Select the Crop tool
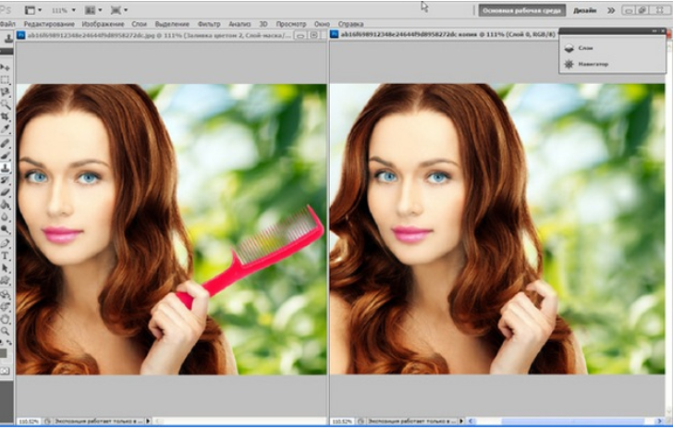 [x=6, y=116]
